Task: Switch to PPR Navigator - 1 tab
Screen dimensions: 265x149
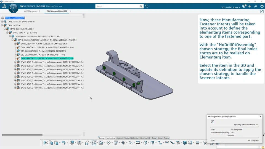Action: [x=32, y=11]
